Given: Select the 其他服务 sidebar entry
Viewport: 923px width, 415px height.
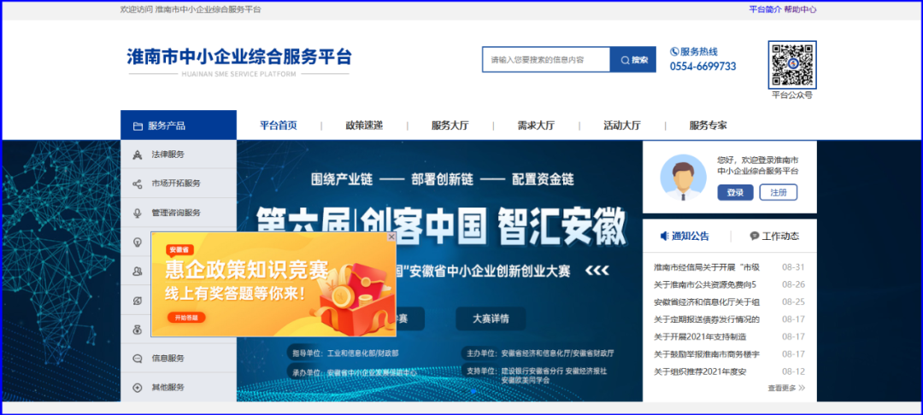Looking at the screenshot, I should [179, 388].
